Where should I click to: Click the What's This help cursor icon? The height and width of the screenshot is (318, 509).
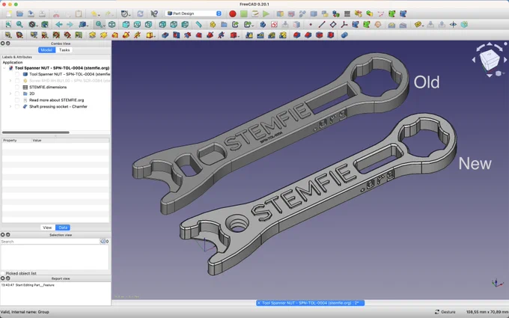tap(154, 13)
